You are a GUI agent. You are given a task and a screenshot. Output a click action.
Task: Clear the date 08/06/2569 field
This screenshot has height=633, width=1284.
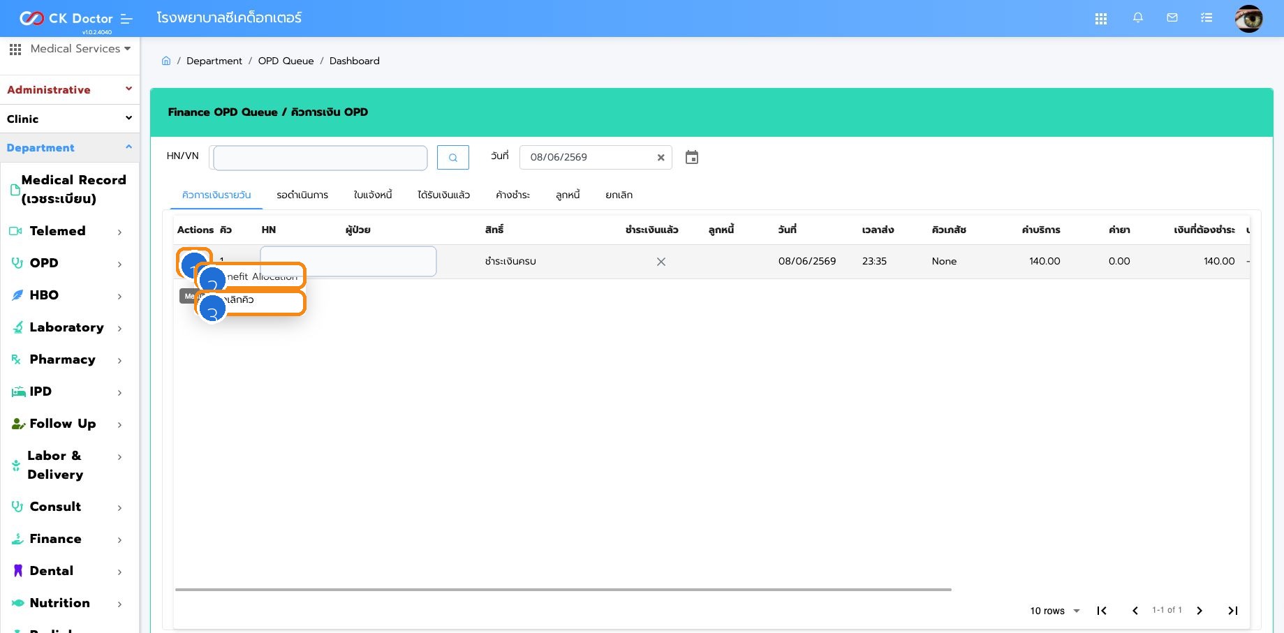(661, 158)
